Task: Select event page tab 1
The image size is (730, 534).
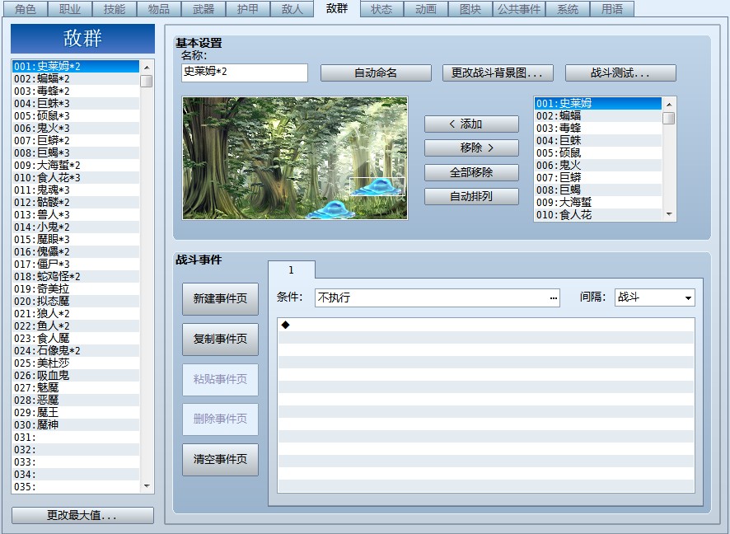Action: pos(292,270)
